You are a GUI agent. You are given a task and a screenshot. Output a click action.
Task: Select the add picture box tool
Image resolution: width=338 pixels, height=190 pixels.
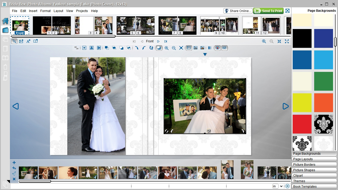coord(21,41)
